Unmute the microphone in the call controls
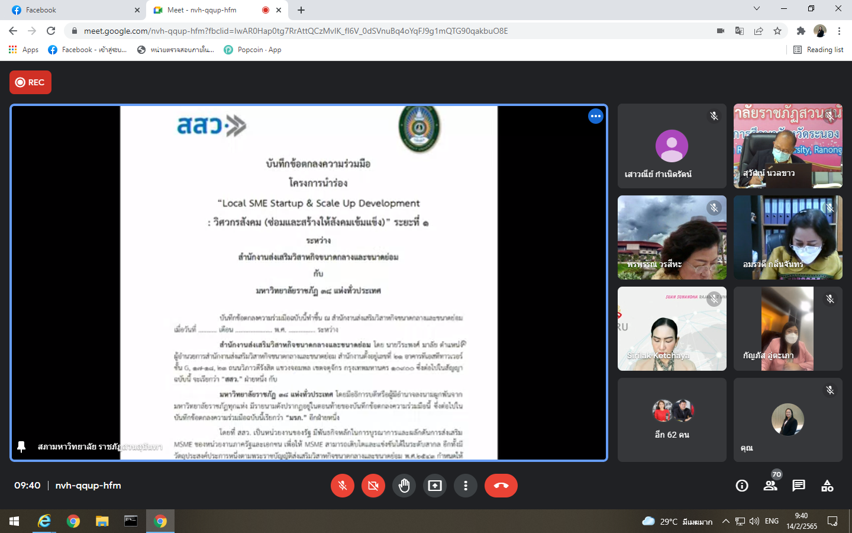This screenshot has width=852, height=533. coord(342,486)
